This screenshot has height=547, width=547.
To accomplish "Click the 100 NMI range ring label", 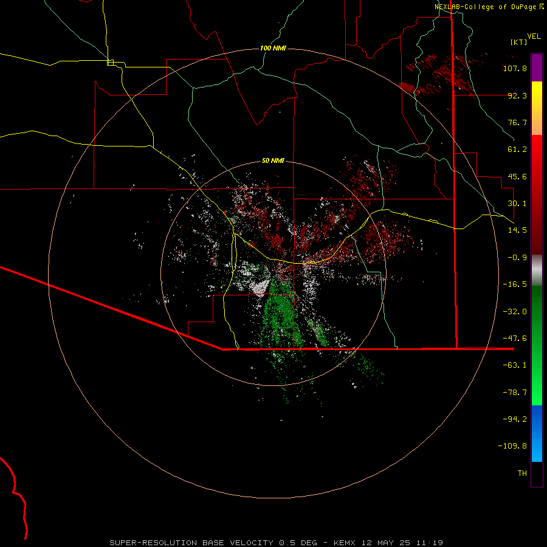I will tap(273, 48).
